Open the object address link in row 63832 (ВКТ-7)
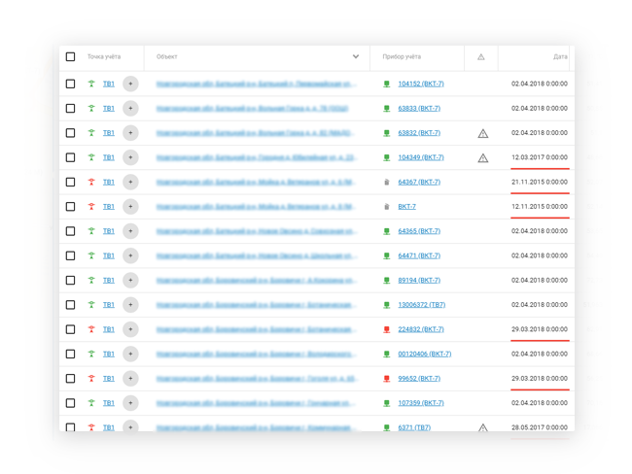Screen dimensions: 632x474 [255, 133]
